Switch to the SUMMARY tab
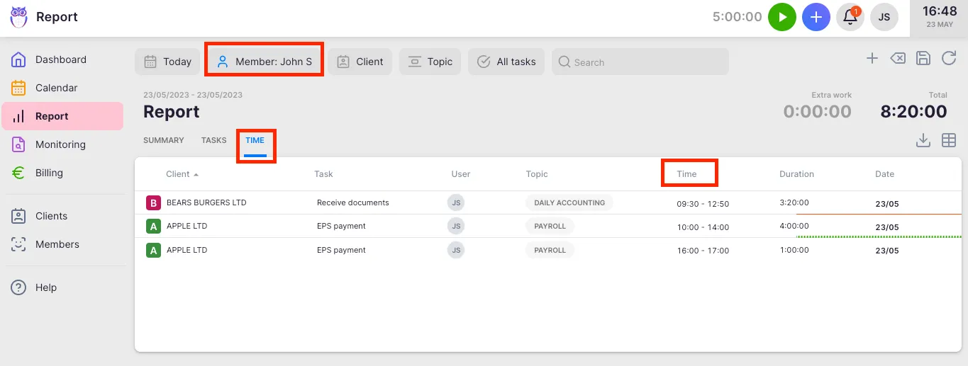The width and height of the screenshot is (968, 366). (x=163, y=140)
